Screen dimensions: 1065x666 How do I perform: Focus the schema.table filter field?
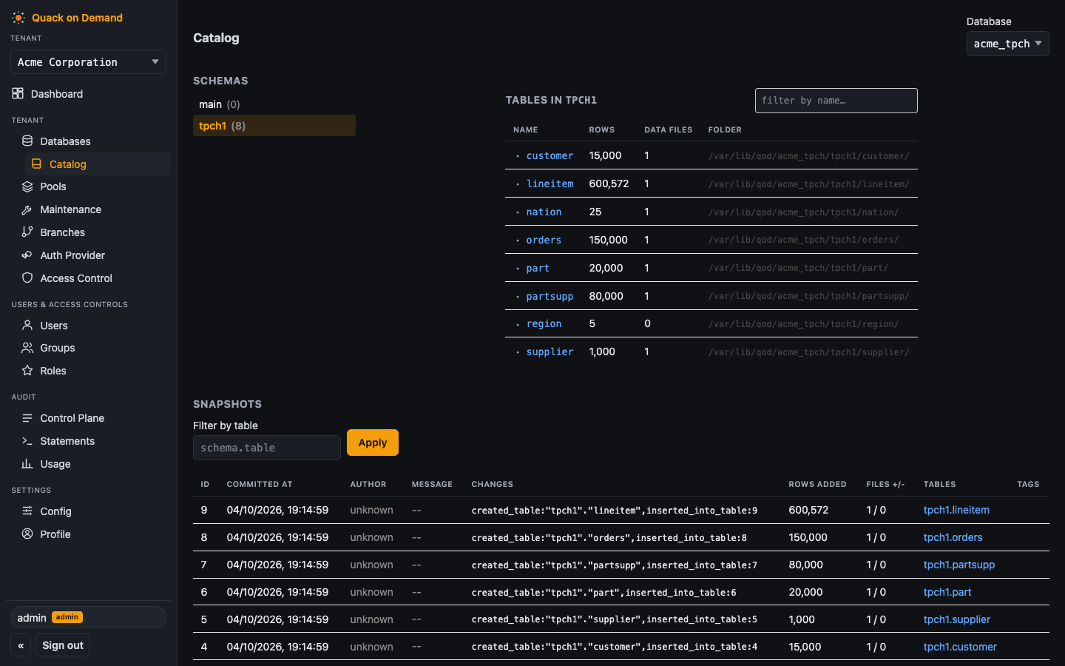[x=267, y=448]
